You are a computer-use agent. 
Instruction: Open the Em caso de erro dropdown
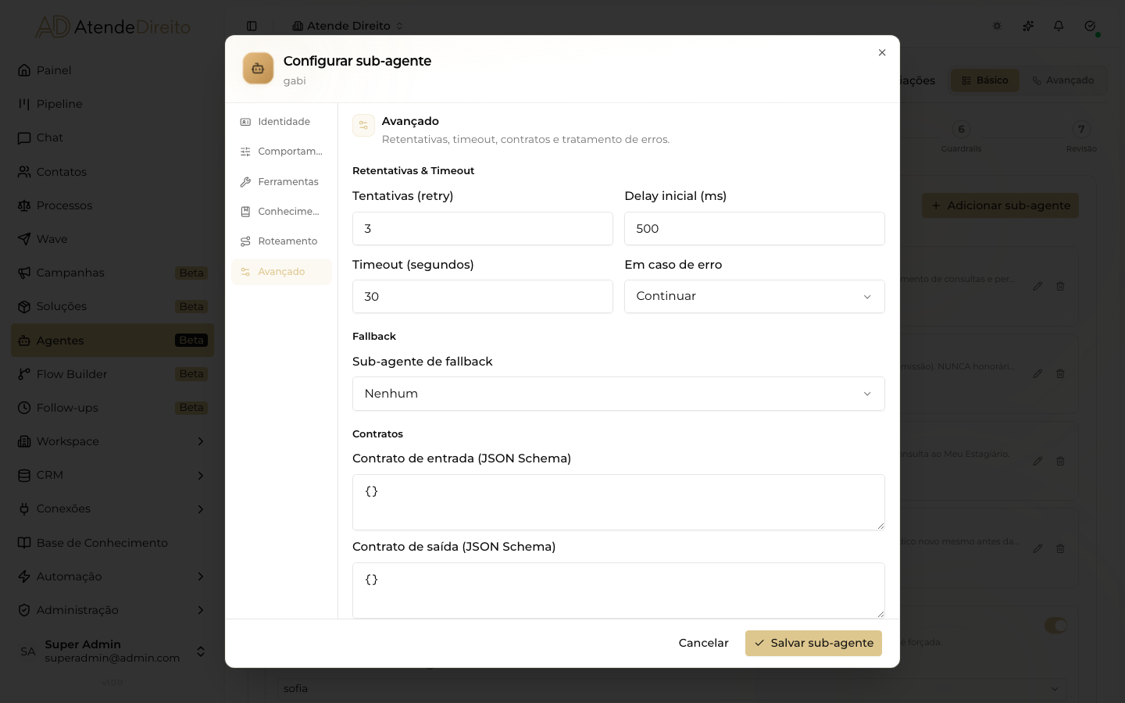coord(755,297)
